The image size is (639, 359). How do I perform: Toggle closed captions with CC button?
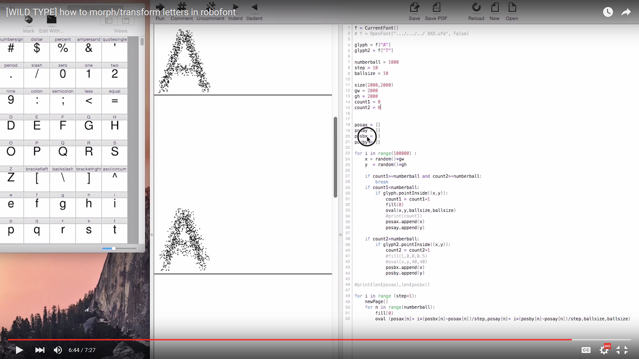pyautogui.click(x=586, y=350)
